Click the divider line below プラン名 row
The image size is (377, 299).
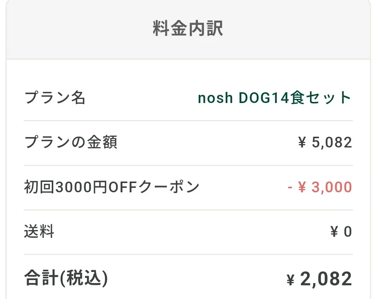[x=188, y=121]
